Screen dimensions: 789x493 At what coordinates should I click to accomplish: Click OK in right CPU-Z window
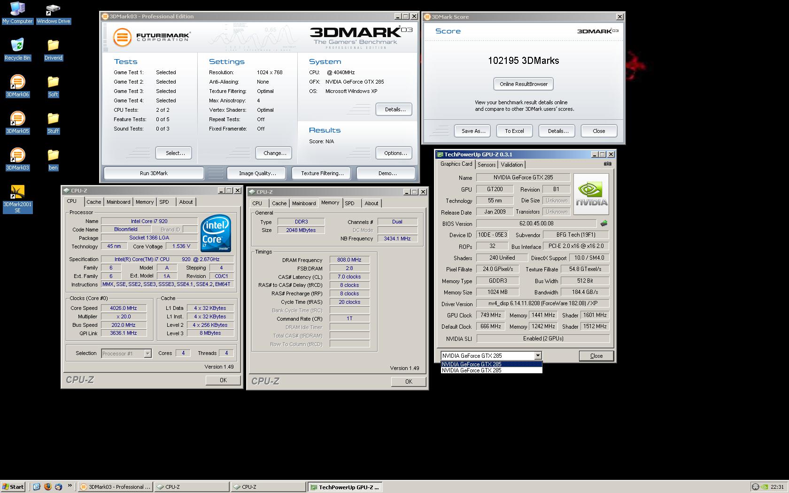[x=409, y=382]
